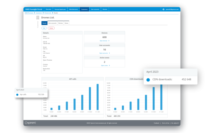Click the tallest bar in API calls chart
This screenshot has height=133, width=212.
98,97
